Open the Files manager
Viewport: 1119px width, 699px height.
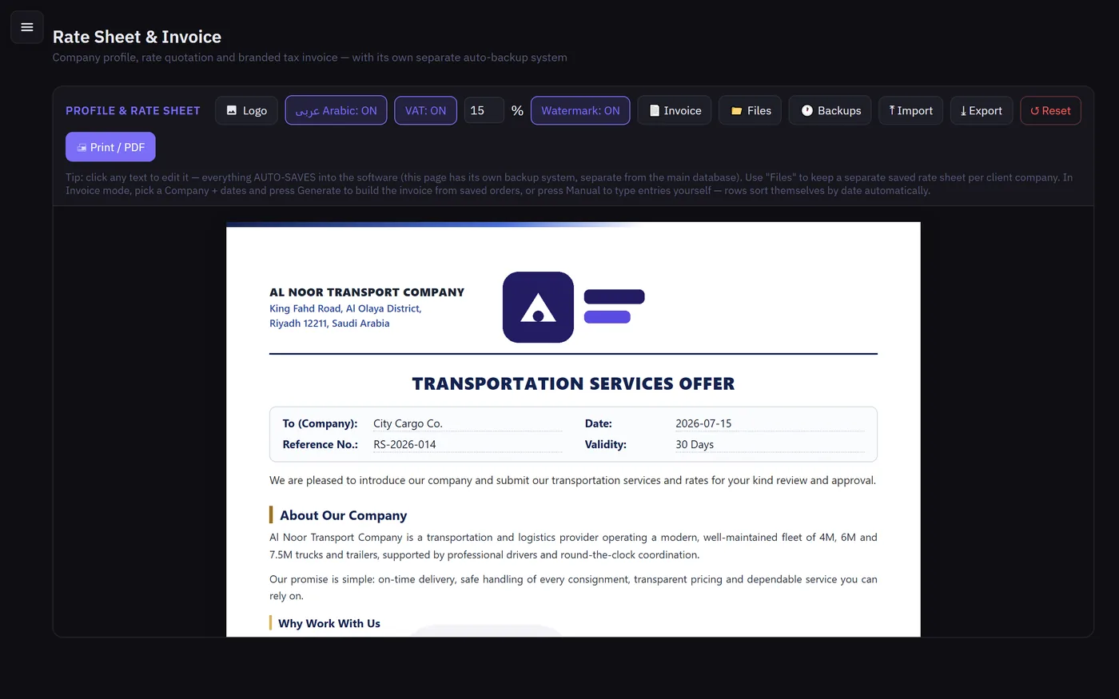coord(750,110)
